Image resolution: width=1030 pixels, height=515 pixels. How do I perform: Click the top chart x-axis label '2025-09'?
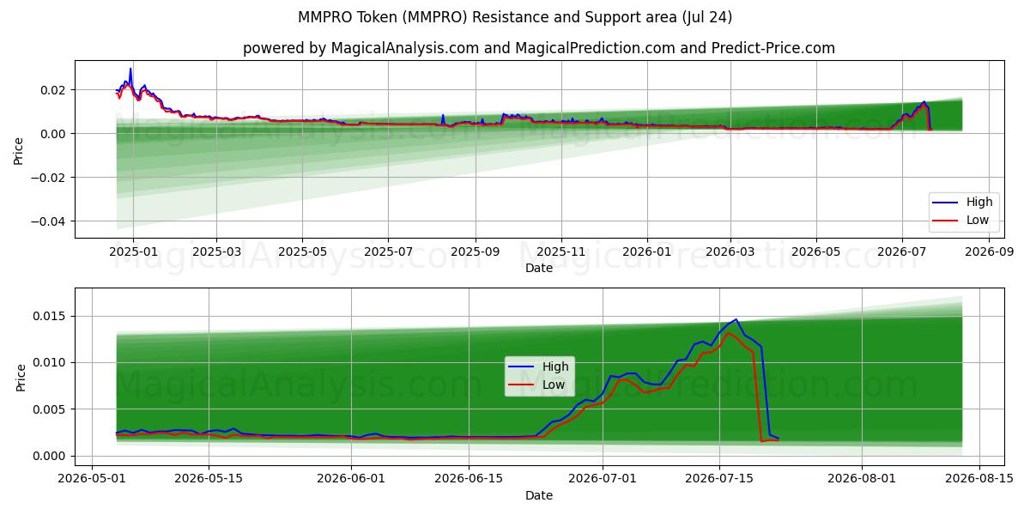pyautogui.click(x=476, y=252)
